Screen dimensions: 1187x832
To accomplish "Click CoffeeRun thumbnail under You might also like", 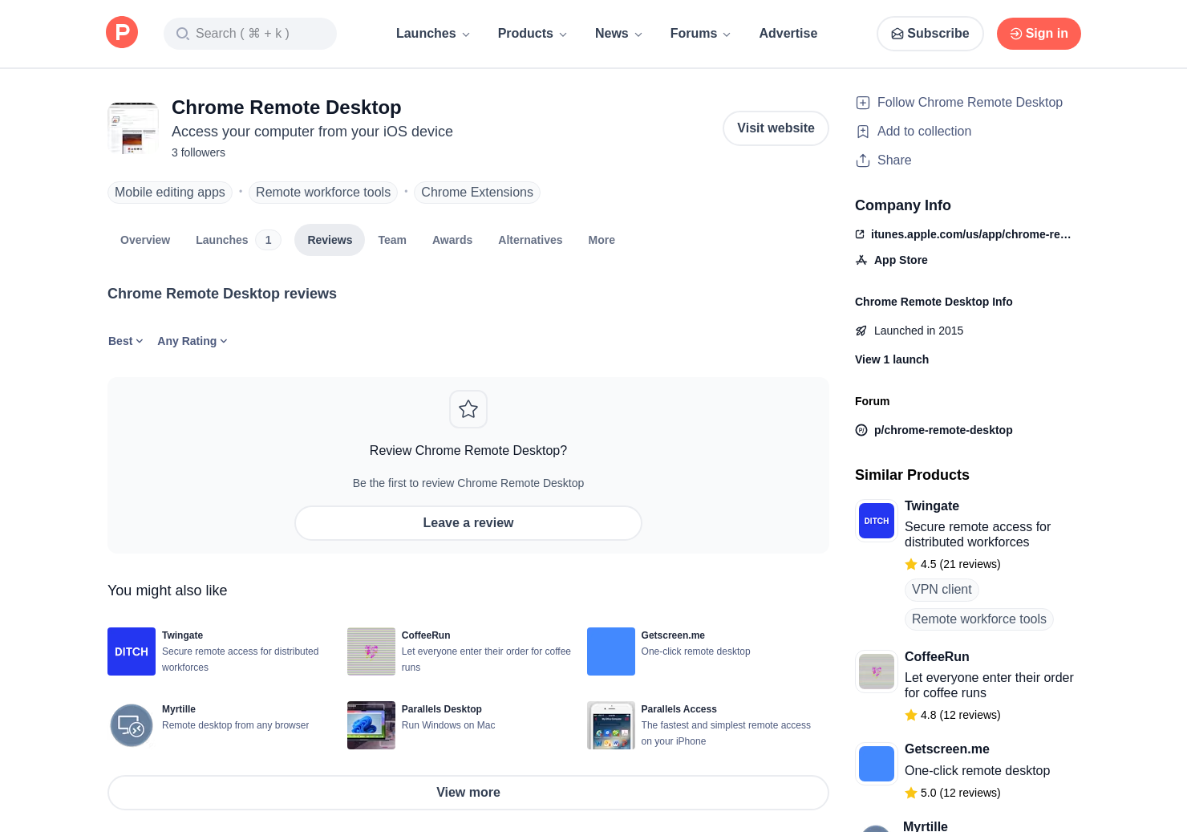I will (x=371, y=651).
